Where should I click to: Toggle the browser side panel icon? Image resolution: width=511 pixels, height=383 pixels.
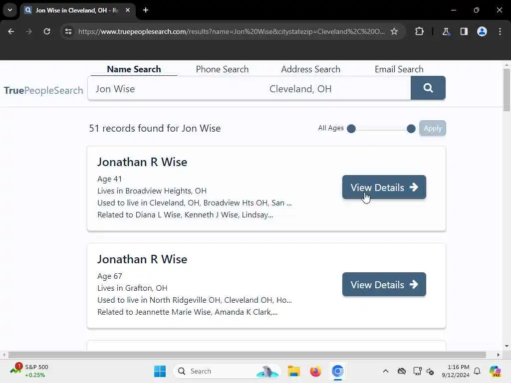click(x=464, y=31)
